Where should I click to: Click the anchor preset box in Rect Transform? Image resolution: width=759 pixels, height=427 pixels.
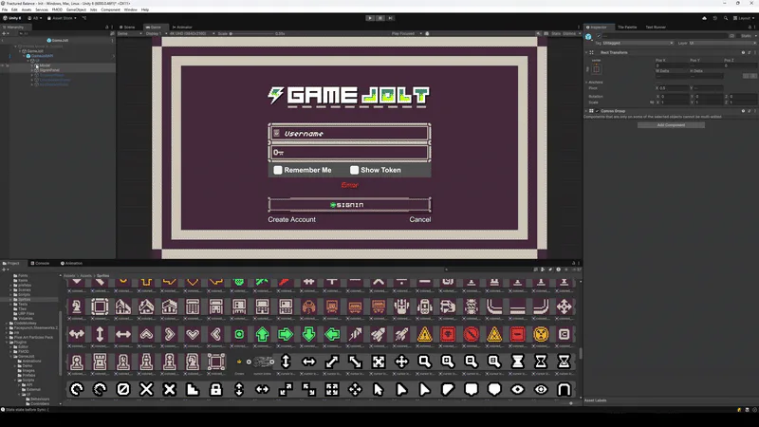pos(597,69)
